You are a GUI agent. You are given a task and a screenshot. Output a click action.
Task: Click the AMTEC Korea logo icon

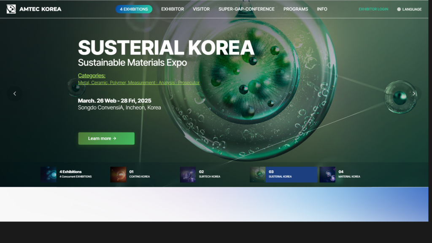(11, 9)
